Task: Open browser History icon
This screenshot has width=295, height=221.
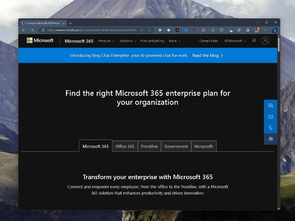Action: (x=222, y=30)
